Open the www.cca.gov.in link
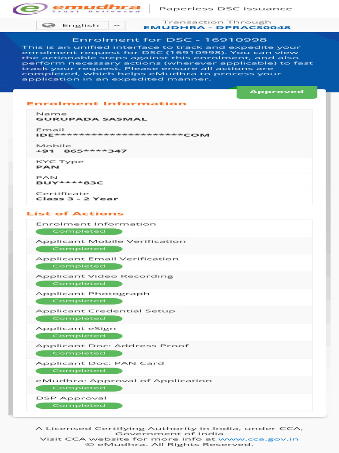Screen dimensions: 339x453 coord(258,439)
